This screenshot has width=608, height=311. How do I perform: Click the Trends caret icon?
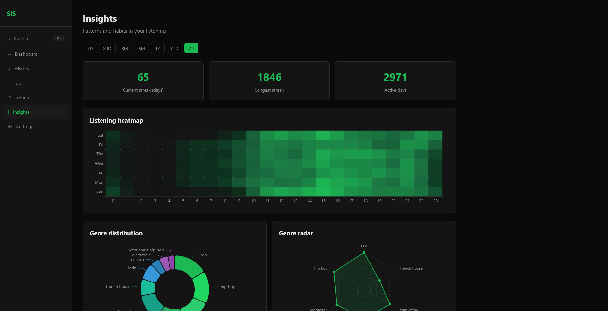click(x=9, y=98)
